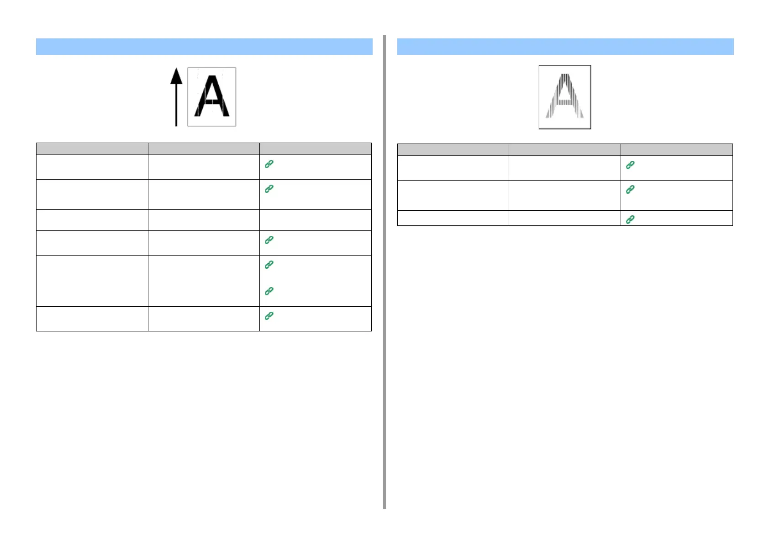Click the left table's first gray header cell
769x544 pixels.
point(92,149)
